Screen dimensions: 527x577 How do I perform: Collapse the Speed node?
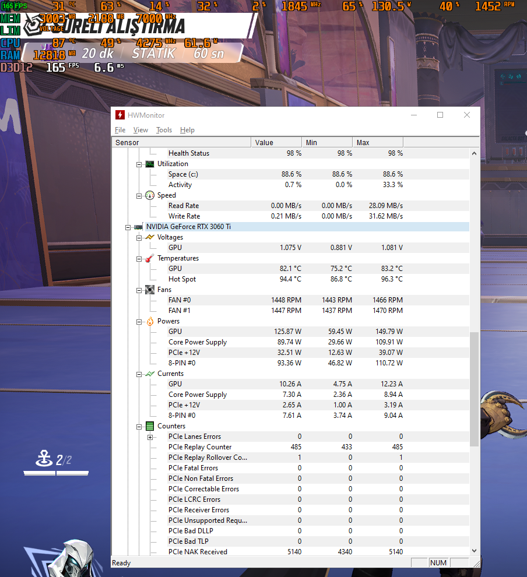(139, 196)
